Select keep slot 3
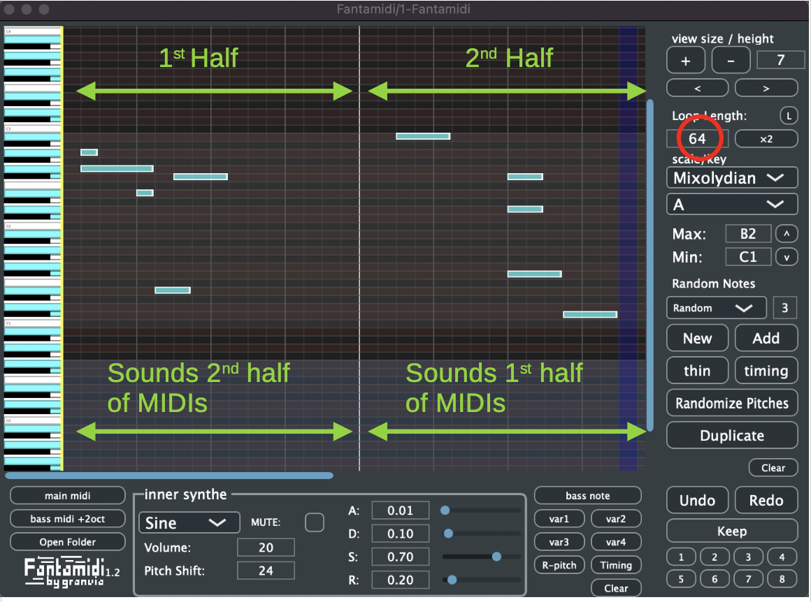The width and height of the screenshot is (811, 602). click(x=748, y=557)
